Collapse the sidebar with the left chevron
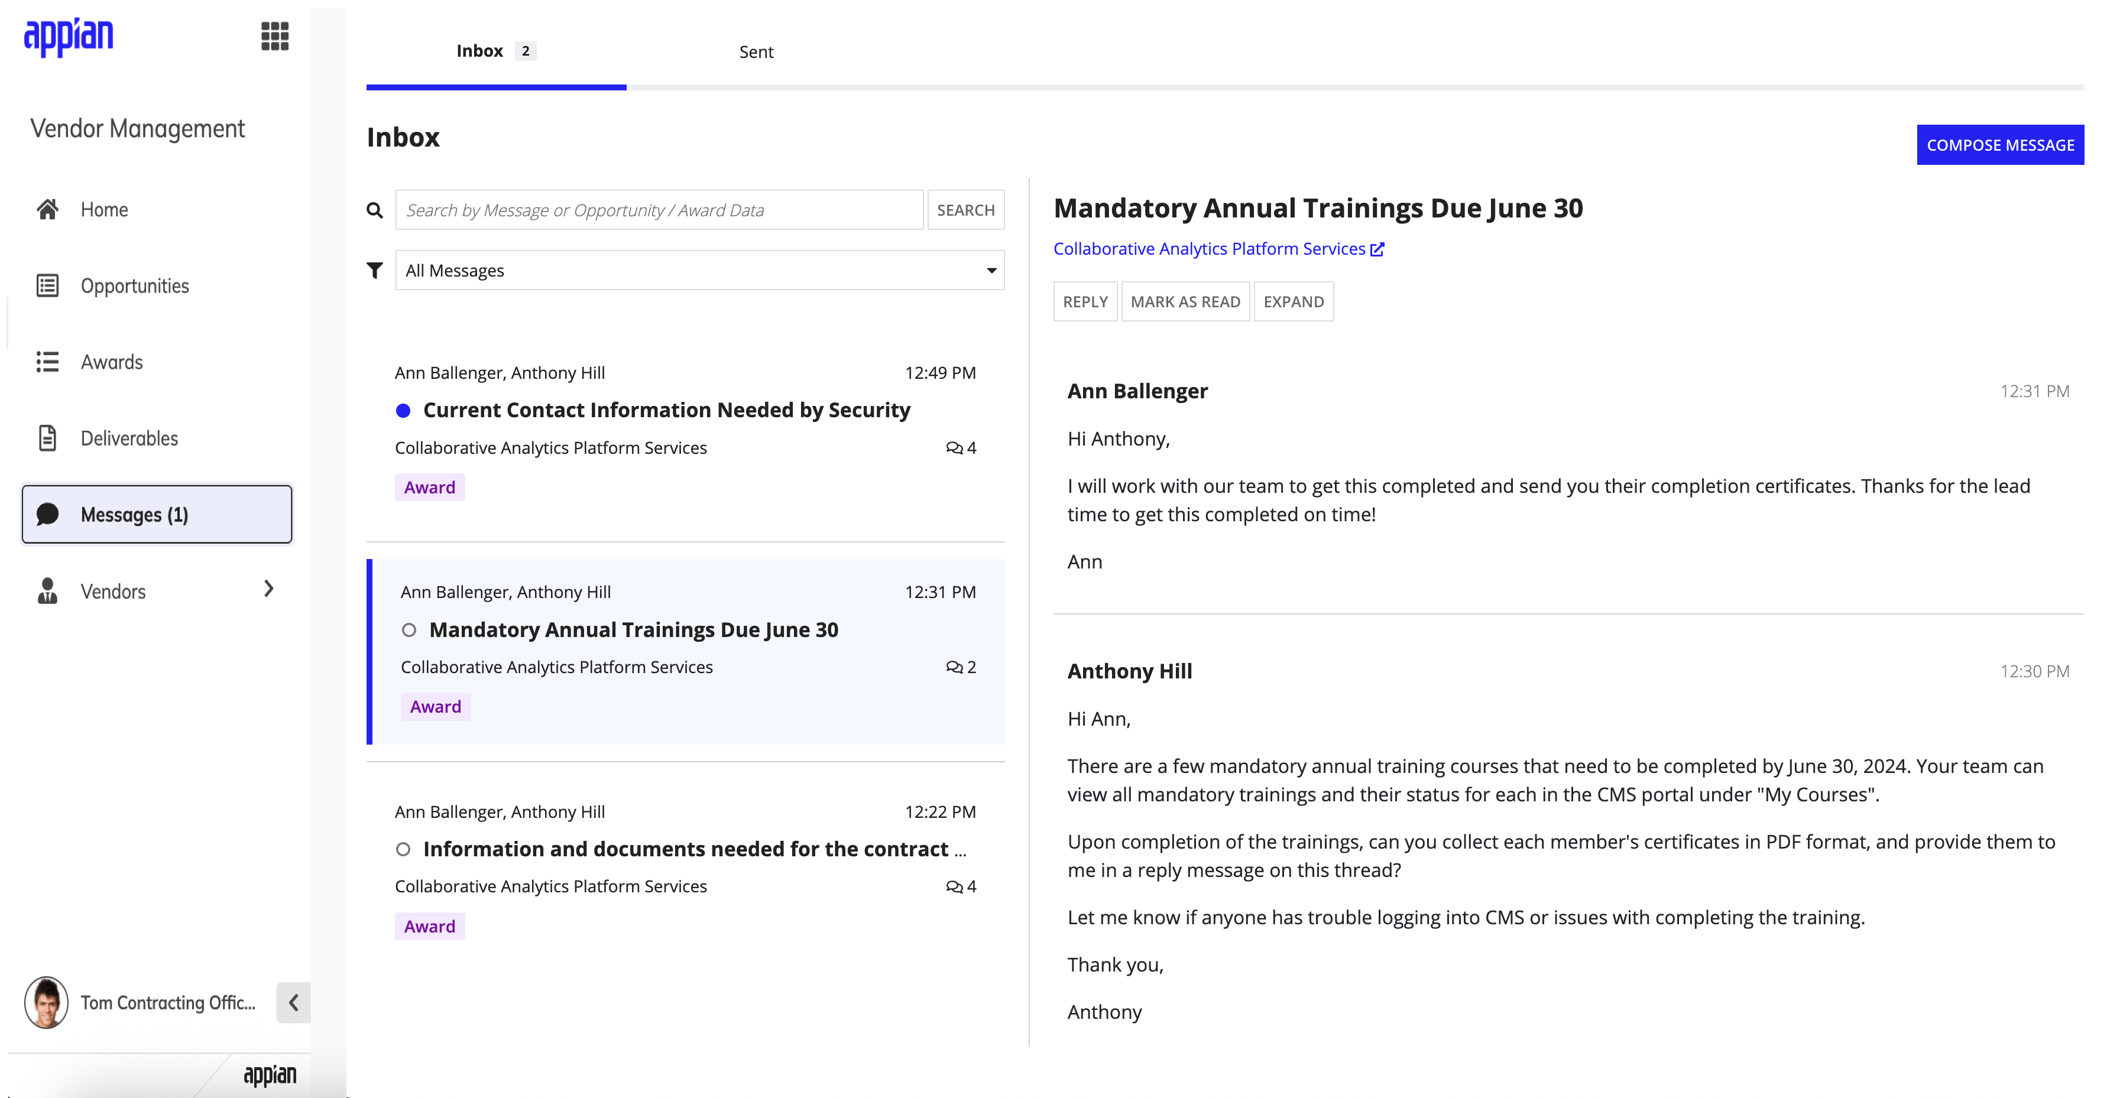This screenshot has width=2107, height=1098. tap(294, 1002)
